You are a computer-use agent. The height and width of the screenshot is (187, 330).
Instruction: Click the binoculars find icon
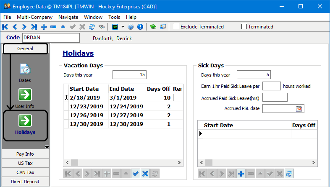pyautogui.click(x=101, y=27)
